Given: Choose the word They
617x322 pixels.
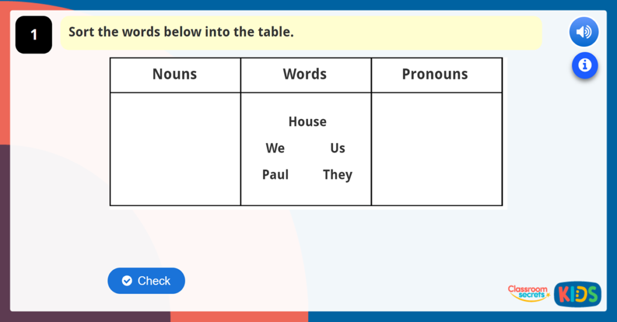Looking at the screenshot, I should click(x=337, y=175).
